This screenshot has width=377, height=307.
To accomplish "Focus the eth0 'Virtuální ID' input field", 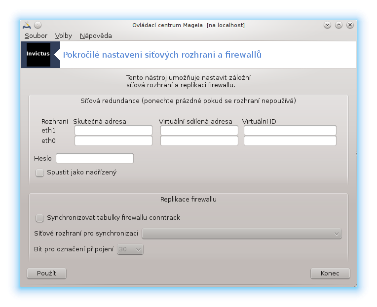I will tap(290, 141).
